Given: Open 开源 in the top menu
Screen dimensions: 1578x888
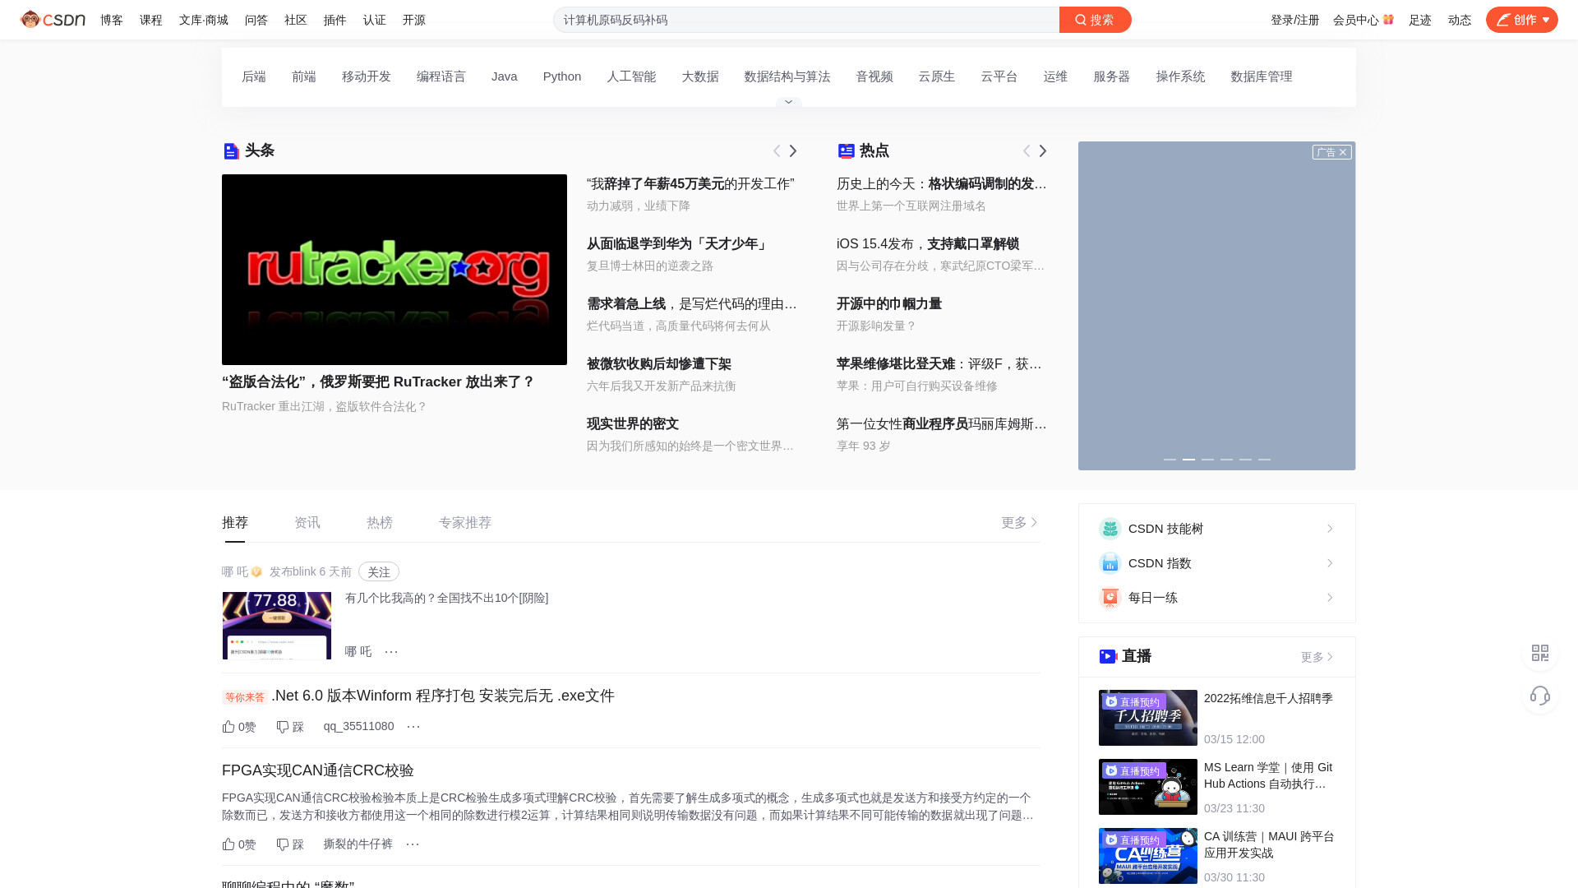Looking at the screenshot, I should tap(414, 20).
